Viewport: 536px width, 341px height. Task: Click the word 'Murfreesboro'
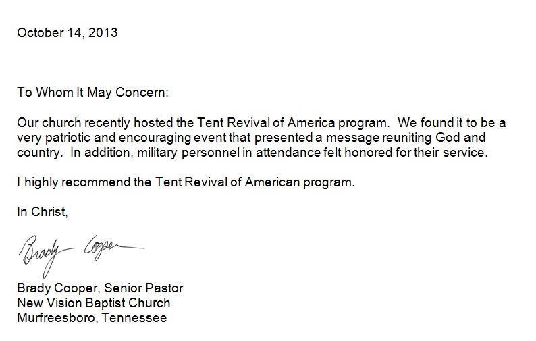tap(58, 318)
